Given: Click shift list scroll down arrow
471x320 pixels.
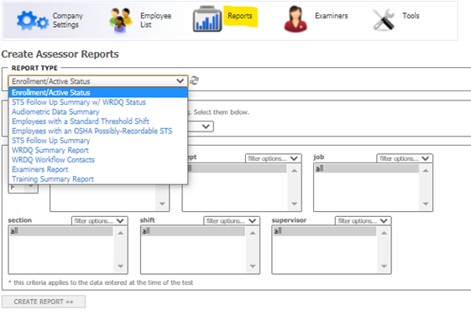Looking at the screenshot, I should 253,266.
